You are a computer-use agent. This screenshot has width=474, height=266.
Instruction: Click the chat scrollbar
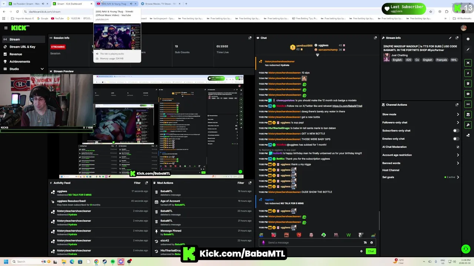pyautogui.click(x=379, y=220)
